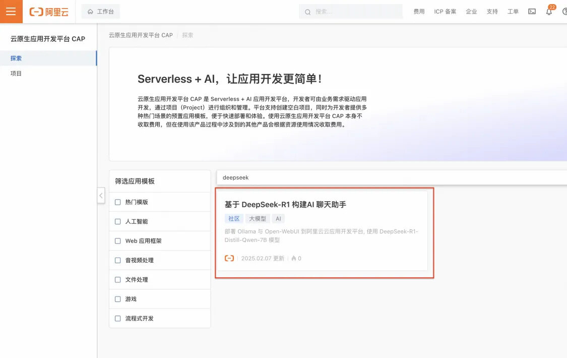Open the CloudShell terminal icon

click(532, 11)
